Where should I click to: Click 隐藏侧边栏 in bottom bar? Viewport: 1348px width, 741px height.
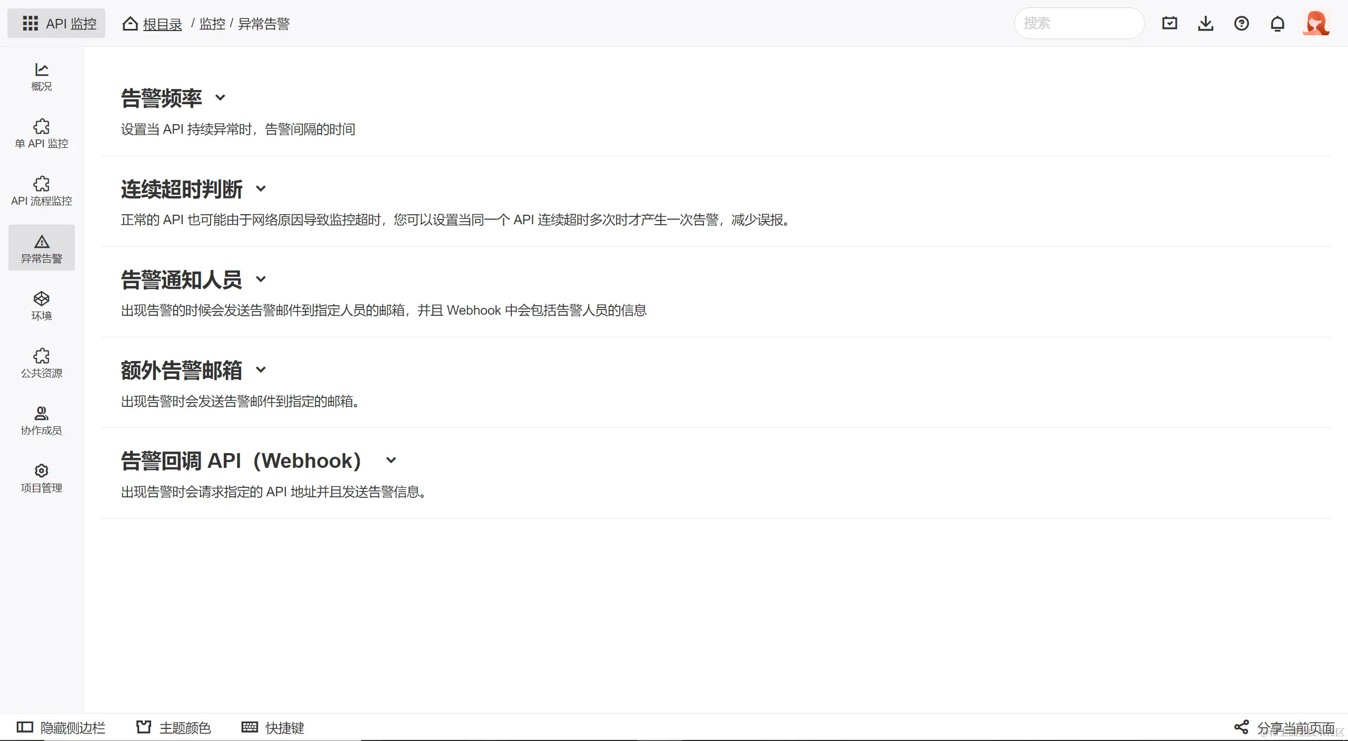61,727
